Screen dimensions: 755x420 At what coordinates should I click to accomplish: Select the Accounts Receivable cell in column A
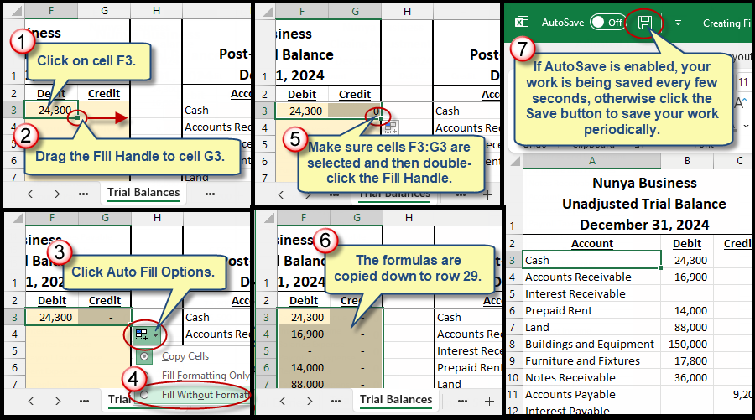(591, 277)
